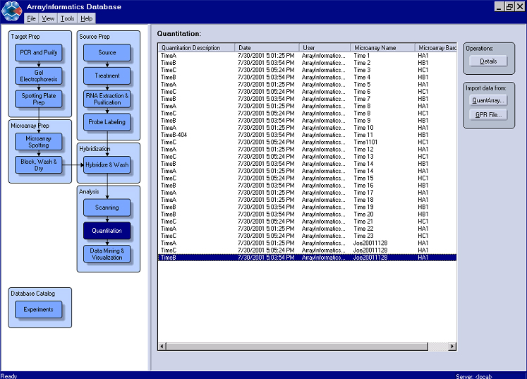Screen dimensions: 527x379
Task: Select the row with microarray Time 15
Action: pos(307,179)
